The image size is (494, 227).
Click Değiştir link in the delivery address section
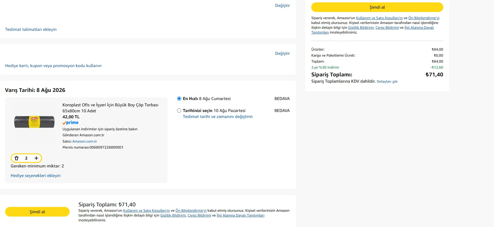(x=282, y=5)
